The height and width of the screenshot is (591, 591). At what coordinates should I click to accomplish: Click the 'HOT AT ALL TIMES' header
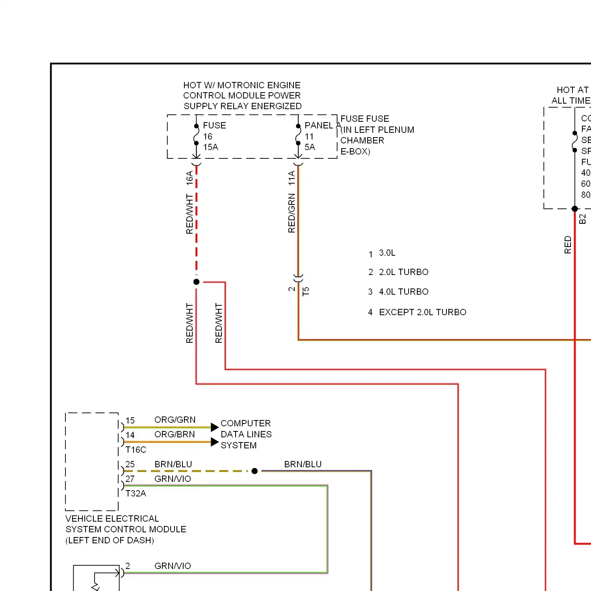pos(571,95)
